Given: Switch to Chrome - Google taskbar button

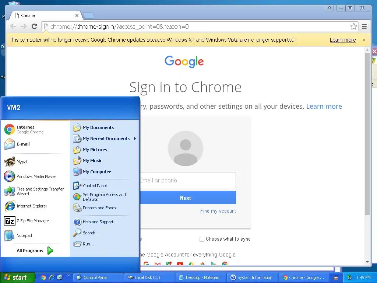Looking at the screenshot, I should click(303, 277).
